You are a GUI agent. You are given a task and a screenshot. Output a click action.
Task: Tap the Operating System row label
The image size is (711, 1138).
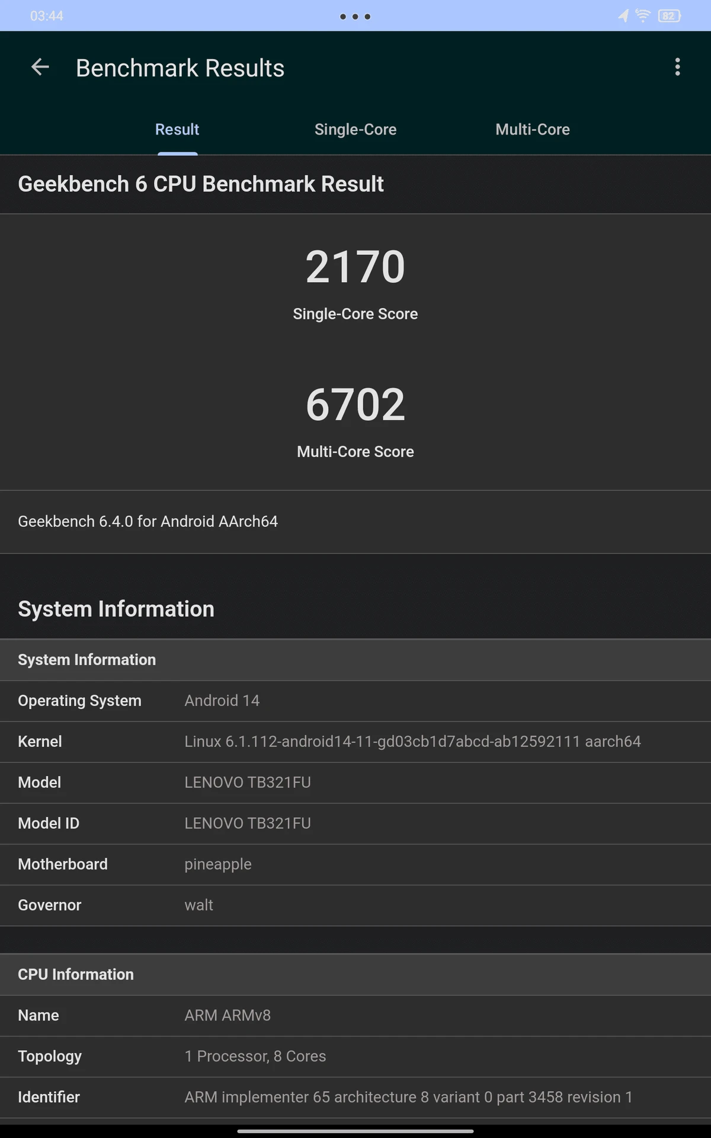79,701
